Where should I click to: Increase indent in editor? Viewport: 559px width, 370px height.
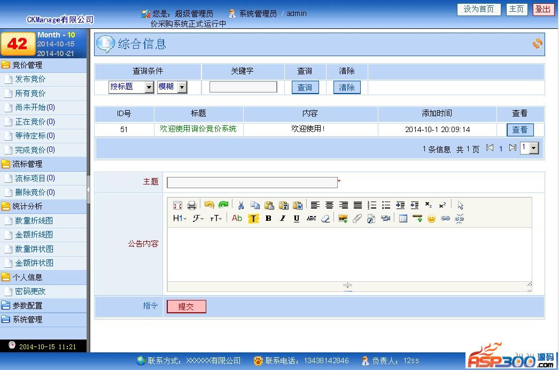[x=400, y=205]
